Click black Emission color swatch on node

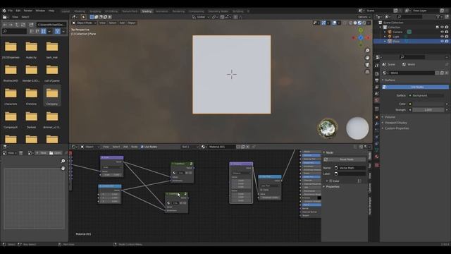coord(319,198)
